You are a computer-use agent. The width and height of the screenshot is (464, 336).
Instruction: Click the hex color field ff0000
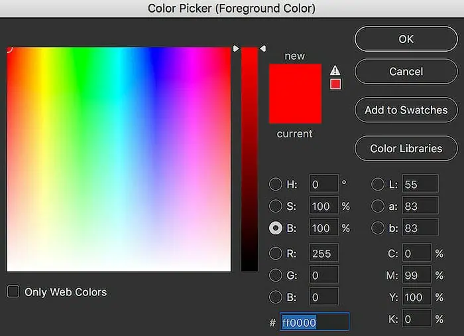click(315, 322)
